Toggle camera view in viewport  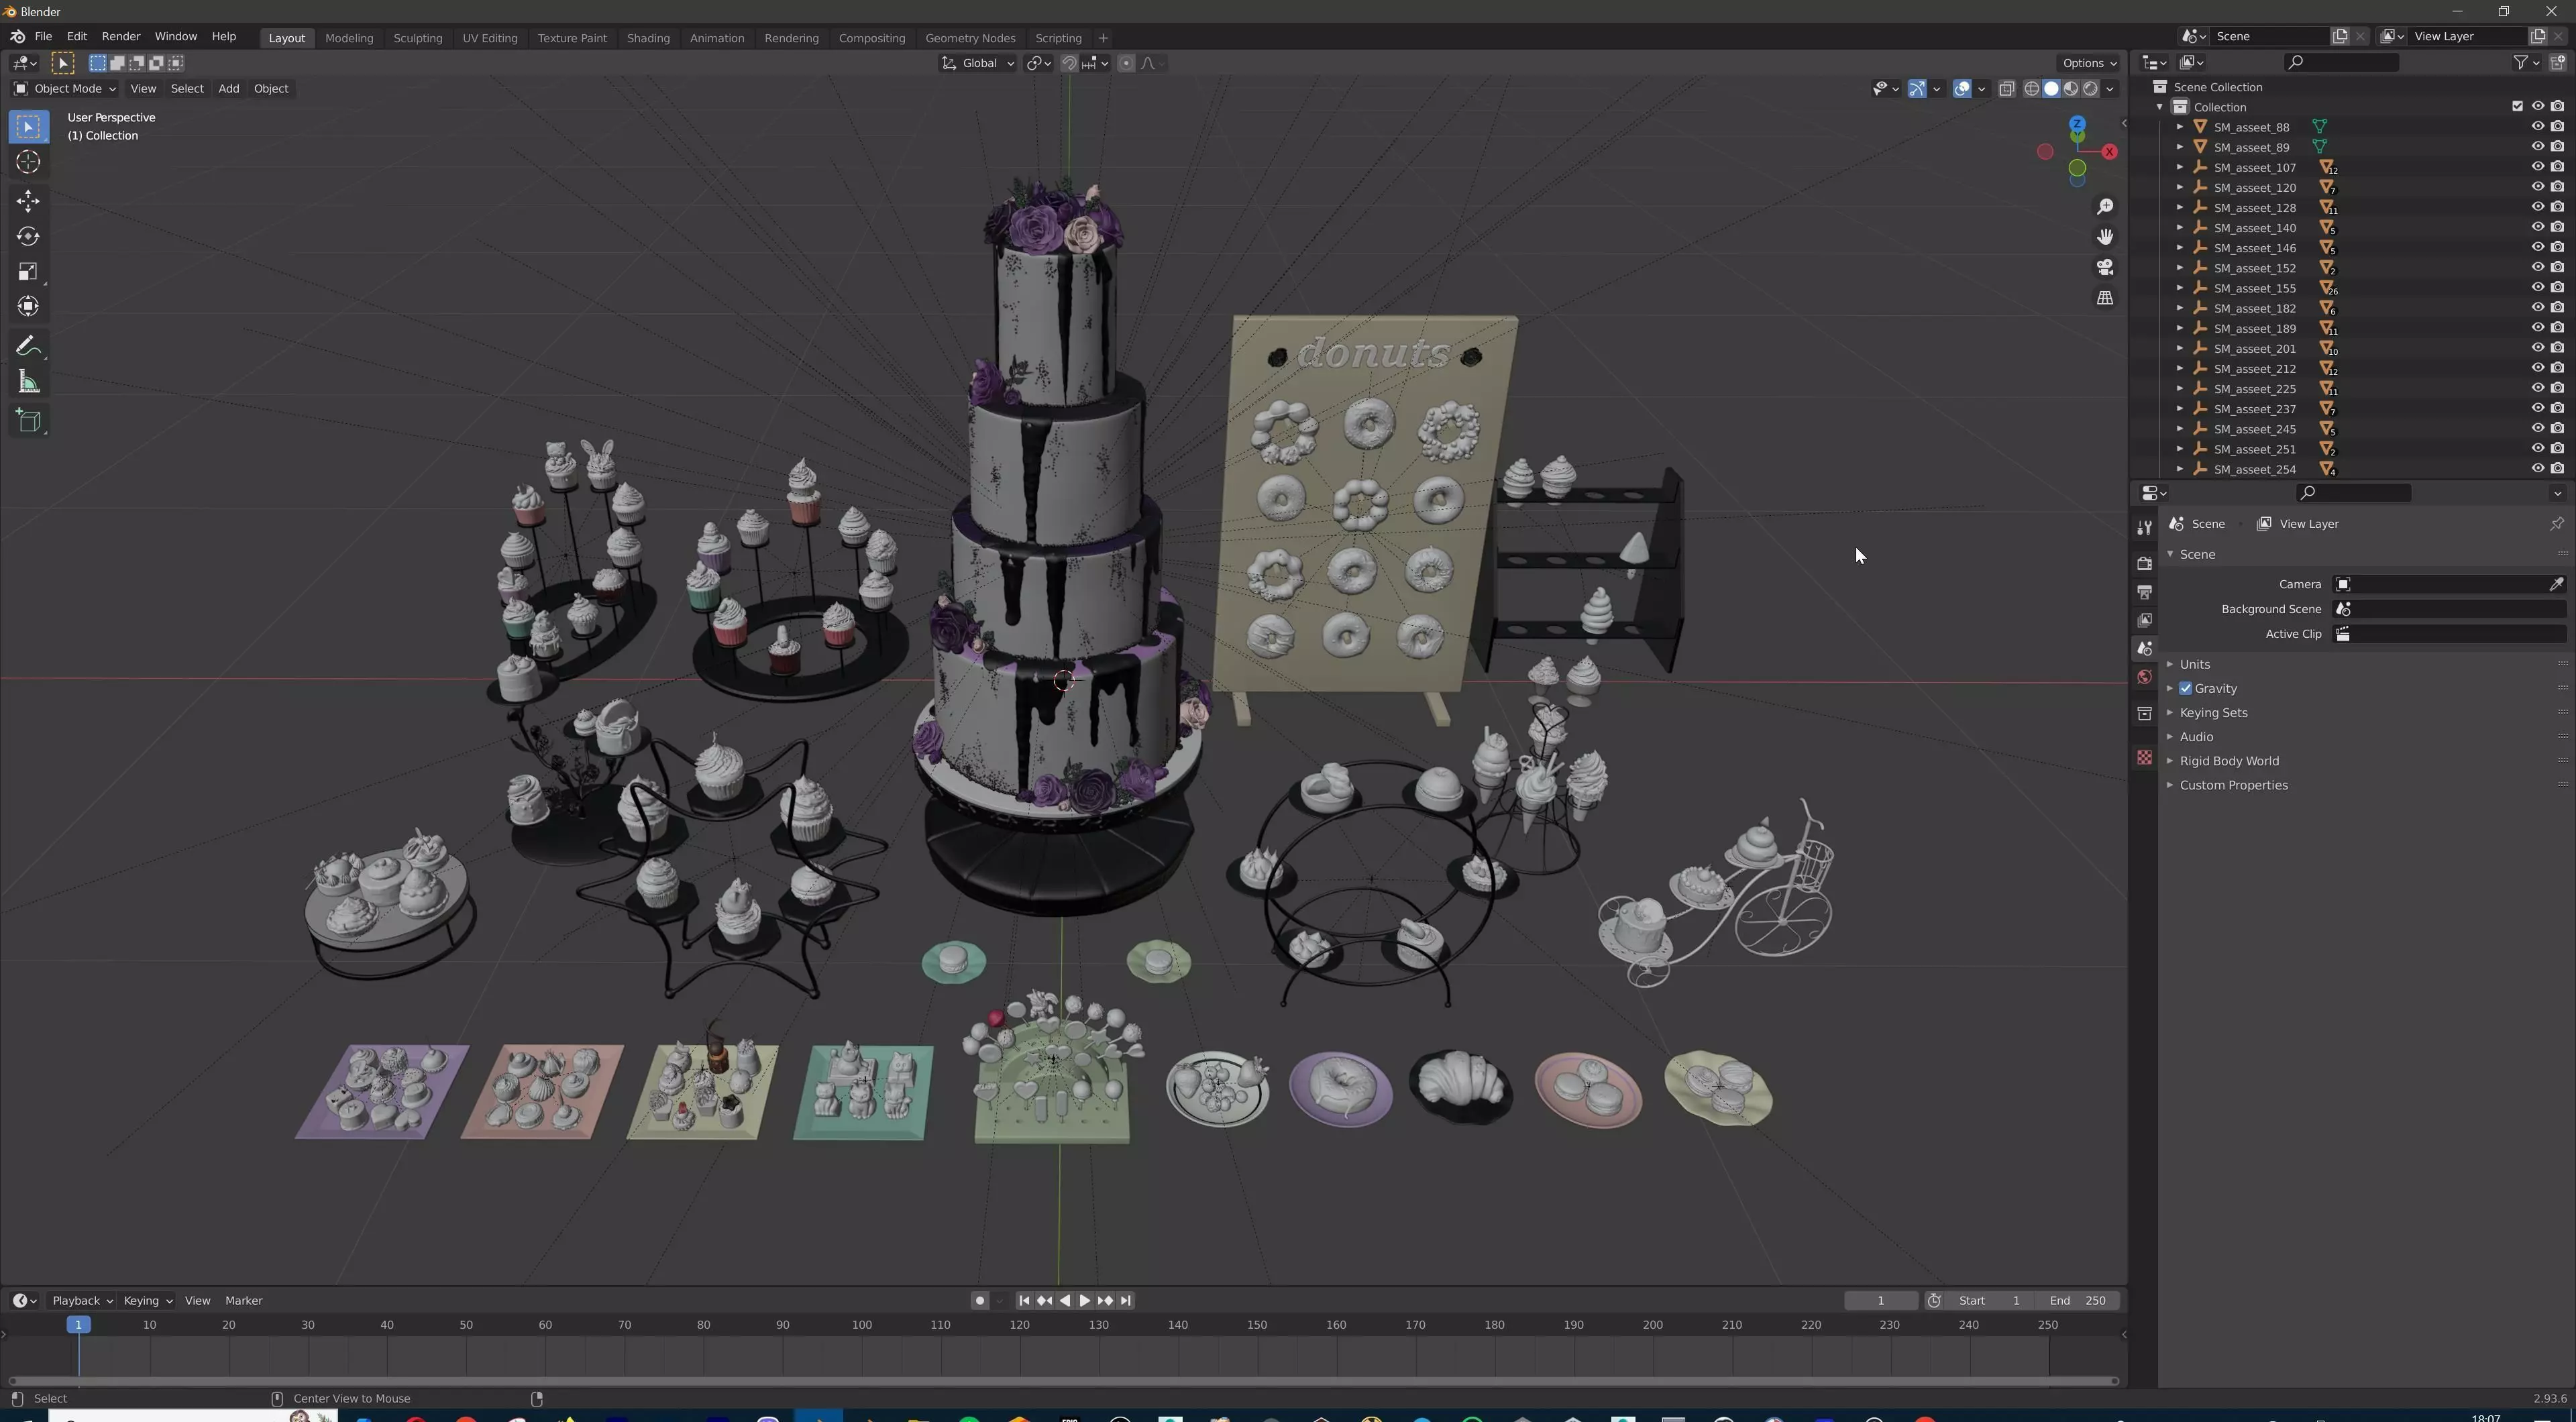point(2105,267)
